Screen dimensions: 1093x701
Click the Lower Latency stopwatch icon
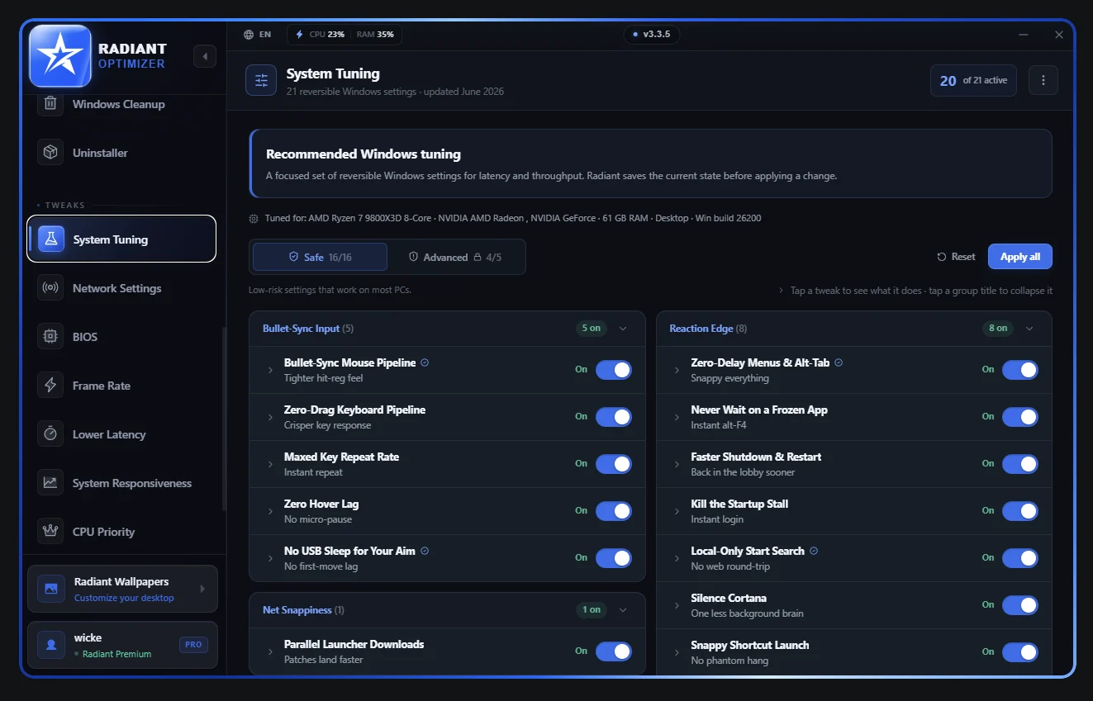click(50, 434)
